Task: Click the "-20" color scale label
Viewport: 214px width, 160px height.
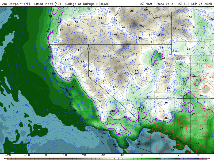Action: click(x=8, y=155)
